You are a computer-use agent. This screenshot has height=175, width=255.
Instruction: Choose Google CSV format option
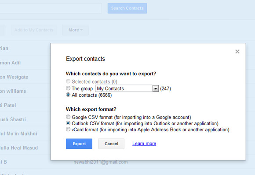pos(68,117)
